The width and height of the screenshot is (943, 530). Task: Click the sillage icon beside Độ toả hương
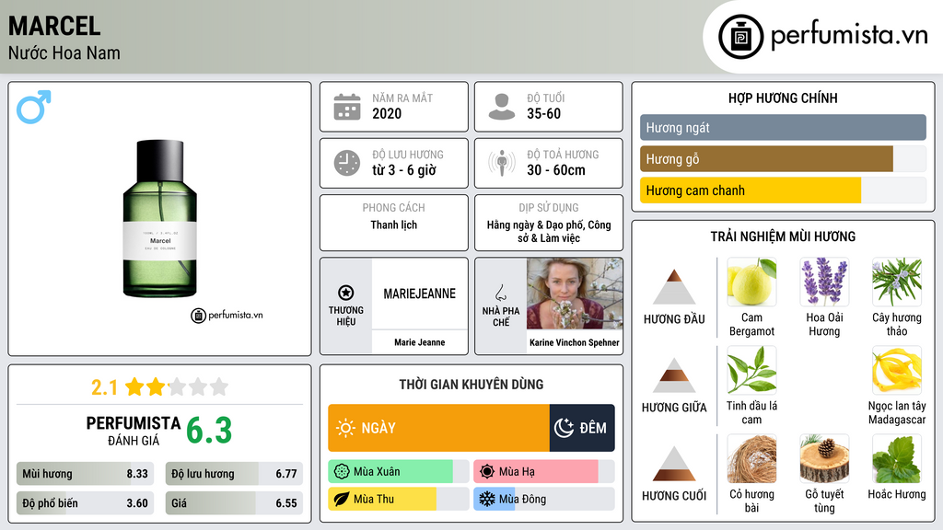tap(502, 163)
